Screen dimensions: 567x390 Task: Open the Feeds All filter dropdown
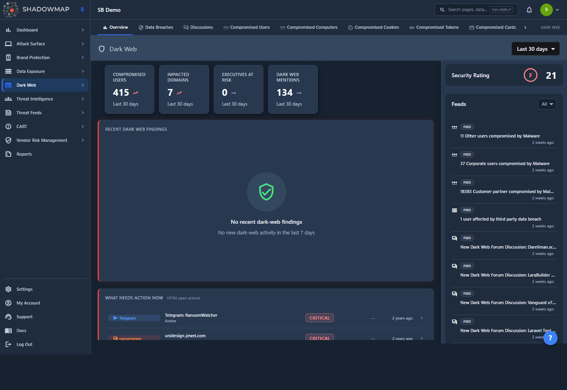547,104
